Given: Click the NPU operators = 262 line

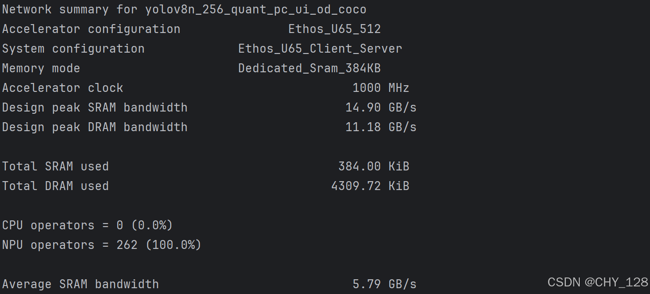Looking at the screenshot, I should click(102, 245).
